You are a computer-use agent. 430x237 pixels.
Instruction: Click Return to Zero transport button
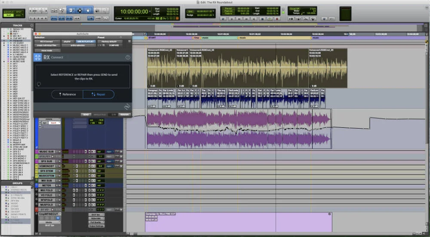coord(232,19)
